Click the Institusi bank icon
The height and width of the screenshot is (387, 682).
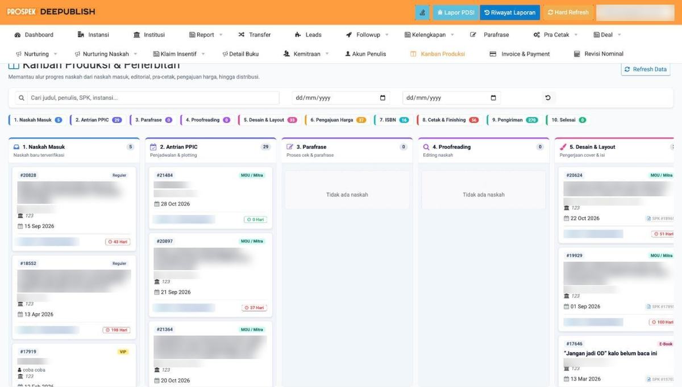[136, 35]
